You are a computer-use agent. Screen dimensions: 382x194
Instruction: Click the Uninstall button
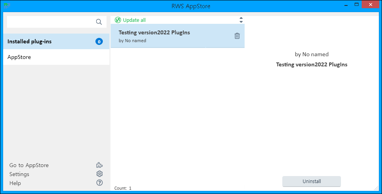click(312, 182)
